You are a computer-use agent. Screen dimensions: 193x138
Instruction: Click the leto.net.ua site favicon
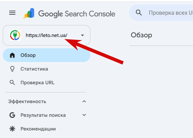pyautogui.click(x=15, y=35)
